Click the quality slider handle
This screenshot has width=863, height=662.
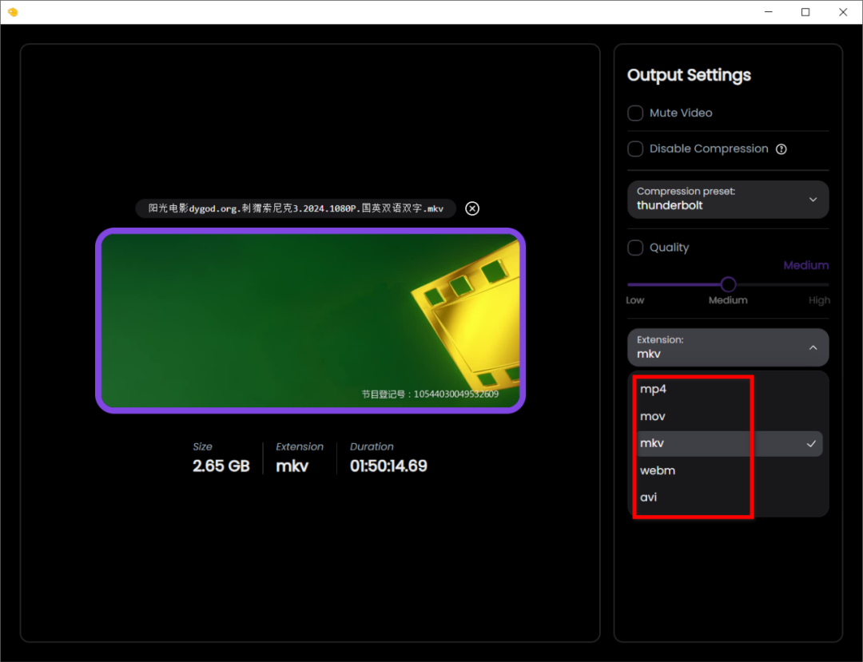click(728, 284)
